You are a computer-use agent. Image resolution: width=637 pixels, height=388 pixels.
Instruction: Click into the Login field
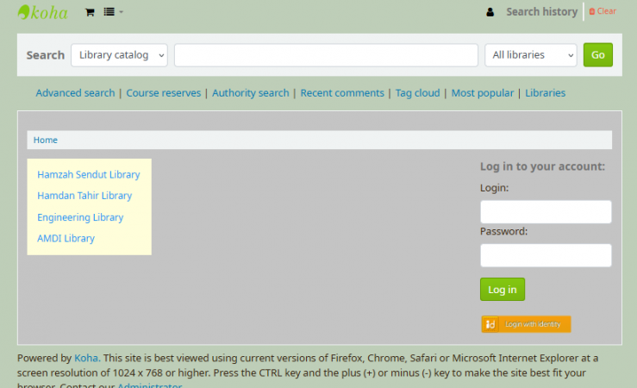coord(546,212)
